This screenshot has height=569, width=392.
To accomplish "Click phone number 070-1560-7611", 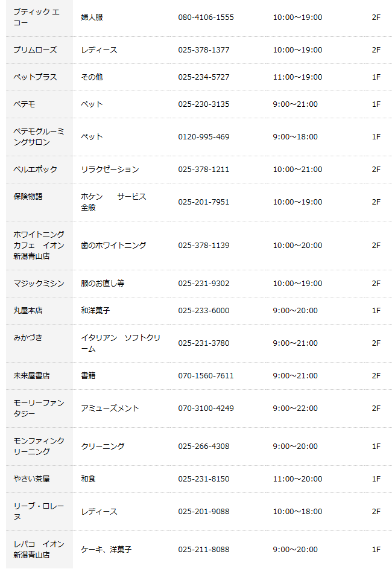I will [206, 376].
